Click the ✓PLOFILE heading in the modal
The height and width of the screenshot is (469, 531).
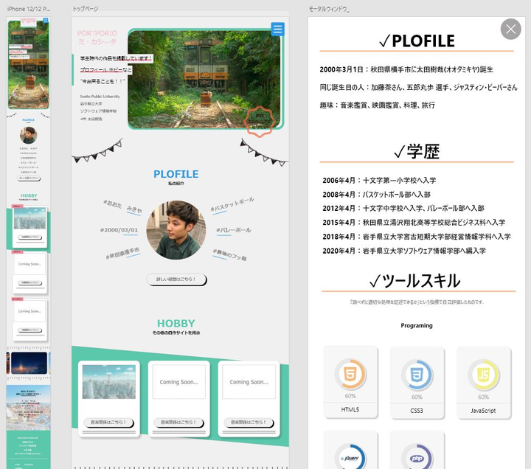pos(417,41)
